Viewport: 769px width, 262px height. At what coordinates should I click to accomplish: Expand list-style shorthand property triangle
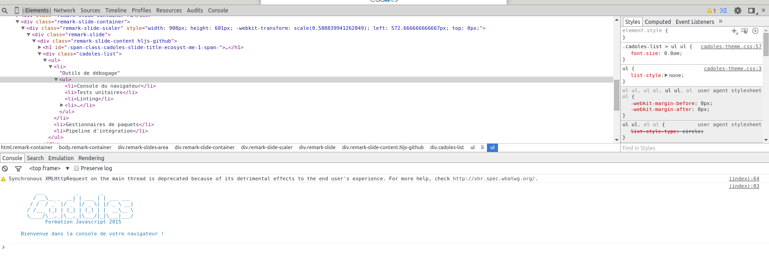click(x=666, y=75)
